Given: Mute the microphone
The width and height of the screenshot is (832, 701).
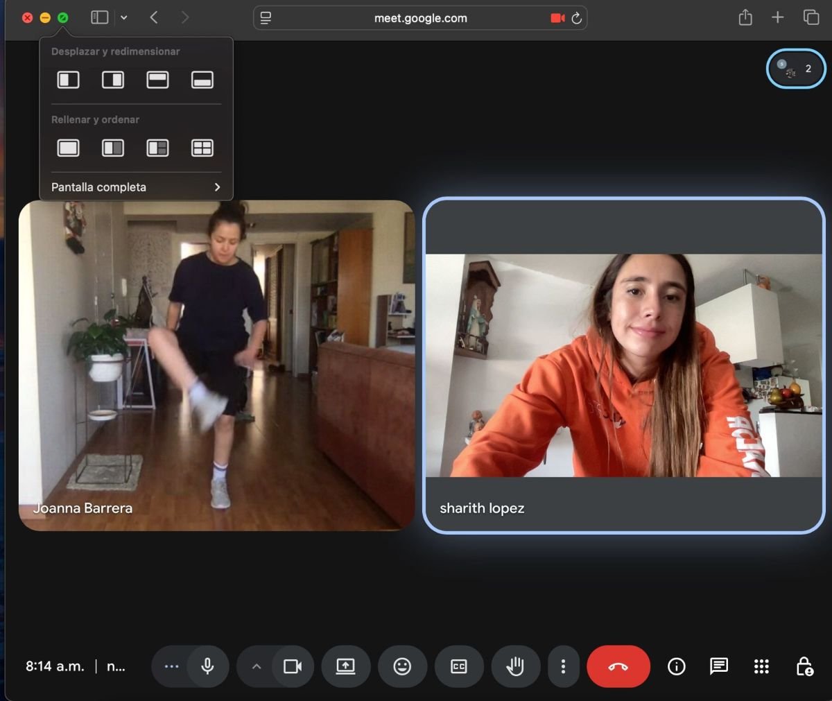Looking at the screenshot, I should tap(207, 666).
